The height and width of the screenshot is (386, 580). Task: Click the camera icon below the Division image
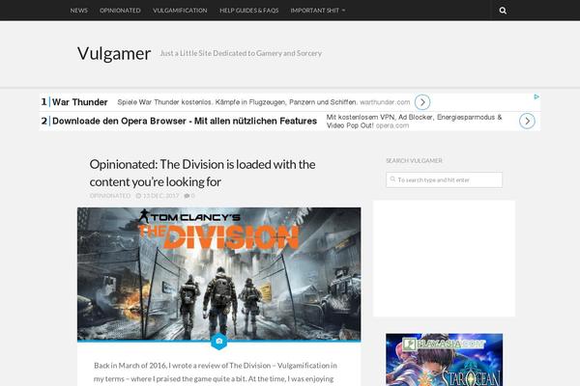click(x=219, y=341)
